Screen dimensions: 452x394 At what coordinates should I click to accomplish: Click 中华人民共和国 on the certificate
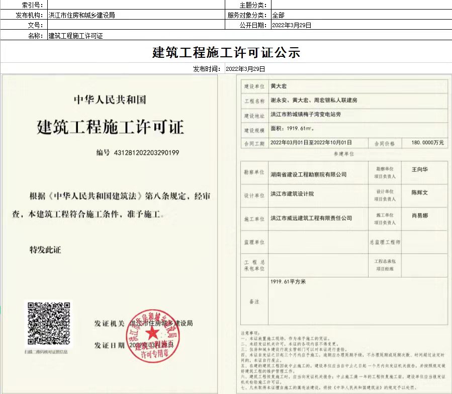pyautogui.click(x=110, y=100)
